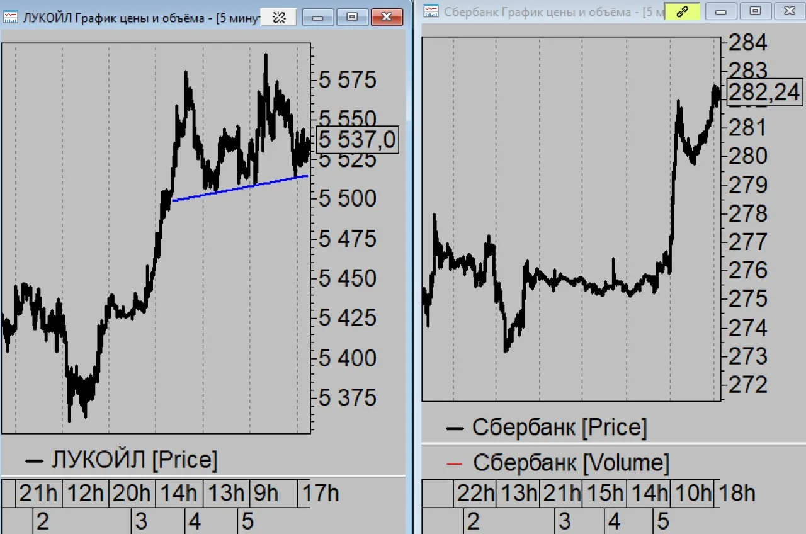Click the 9h time axis label
The height and width of the screenshot is (534, 806).
[x=265, y=493]
